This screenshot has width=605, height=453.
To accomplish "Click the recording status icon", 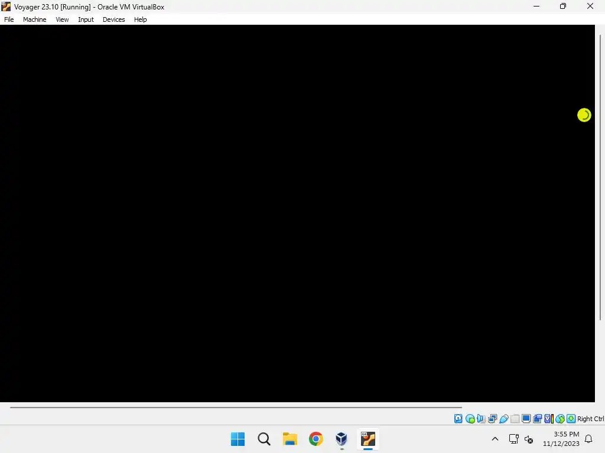I will tap(537, 419).
